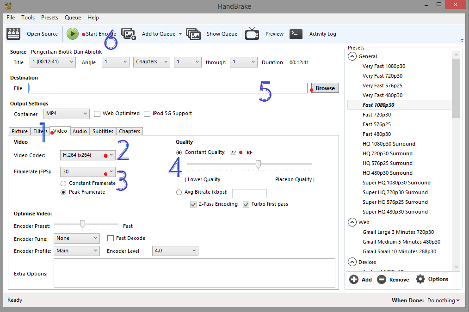Viewport: 469px width, 312px height.
Task: Select the Avg Bitrate (kbps) radio button
Action: pos(179,192)
